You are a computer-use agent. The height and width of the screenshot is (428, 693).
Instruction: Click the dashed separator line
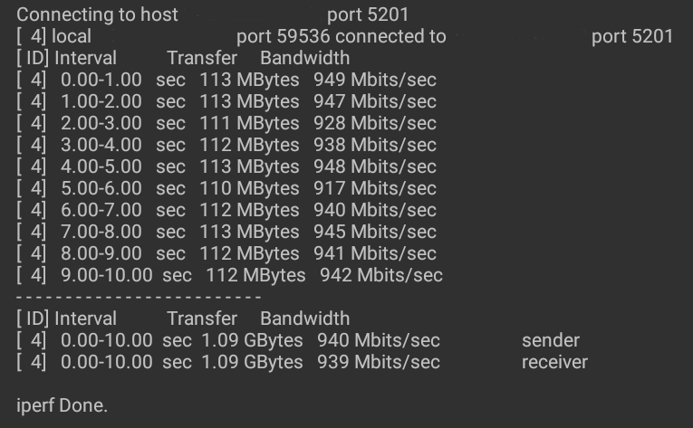point(140,297)
